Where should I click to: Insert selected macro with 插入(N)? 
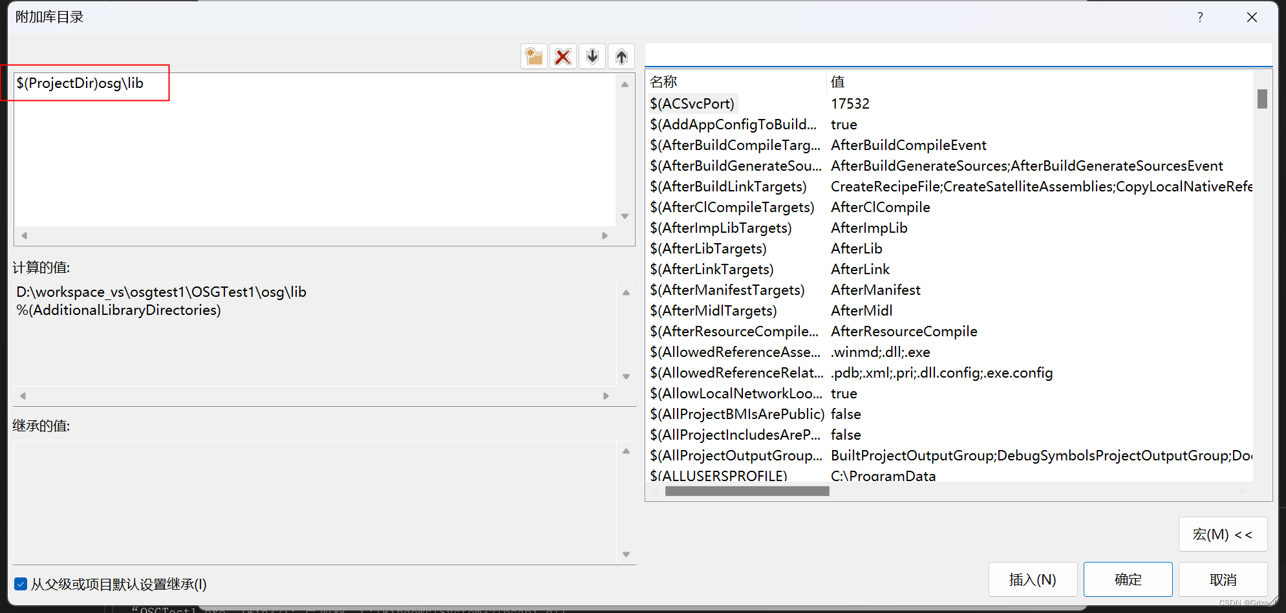point(1033,579)
